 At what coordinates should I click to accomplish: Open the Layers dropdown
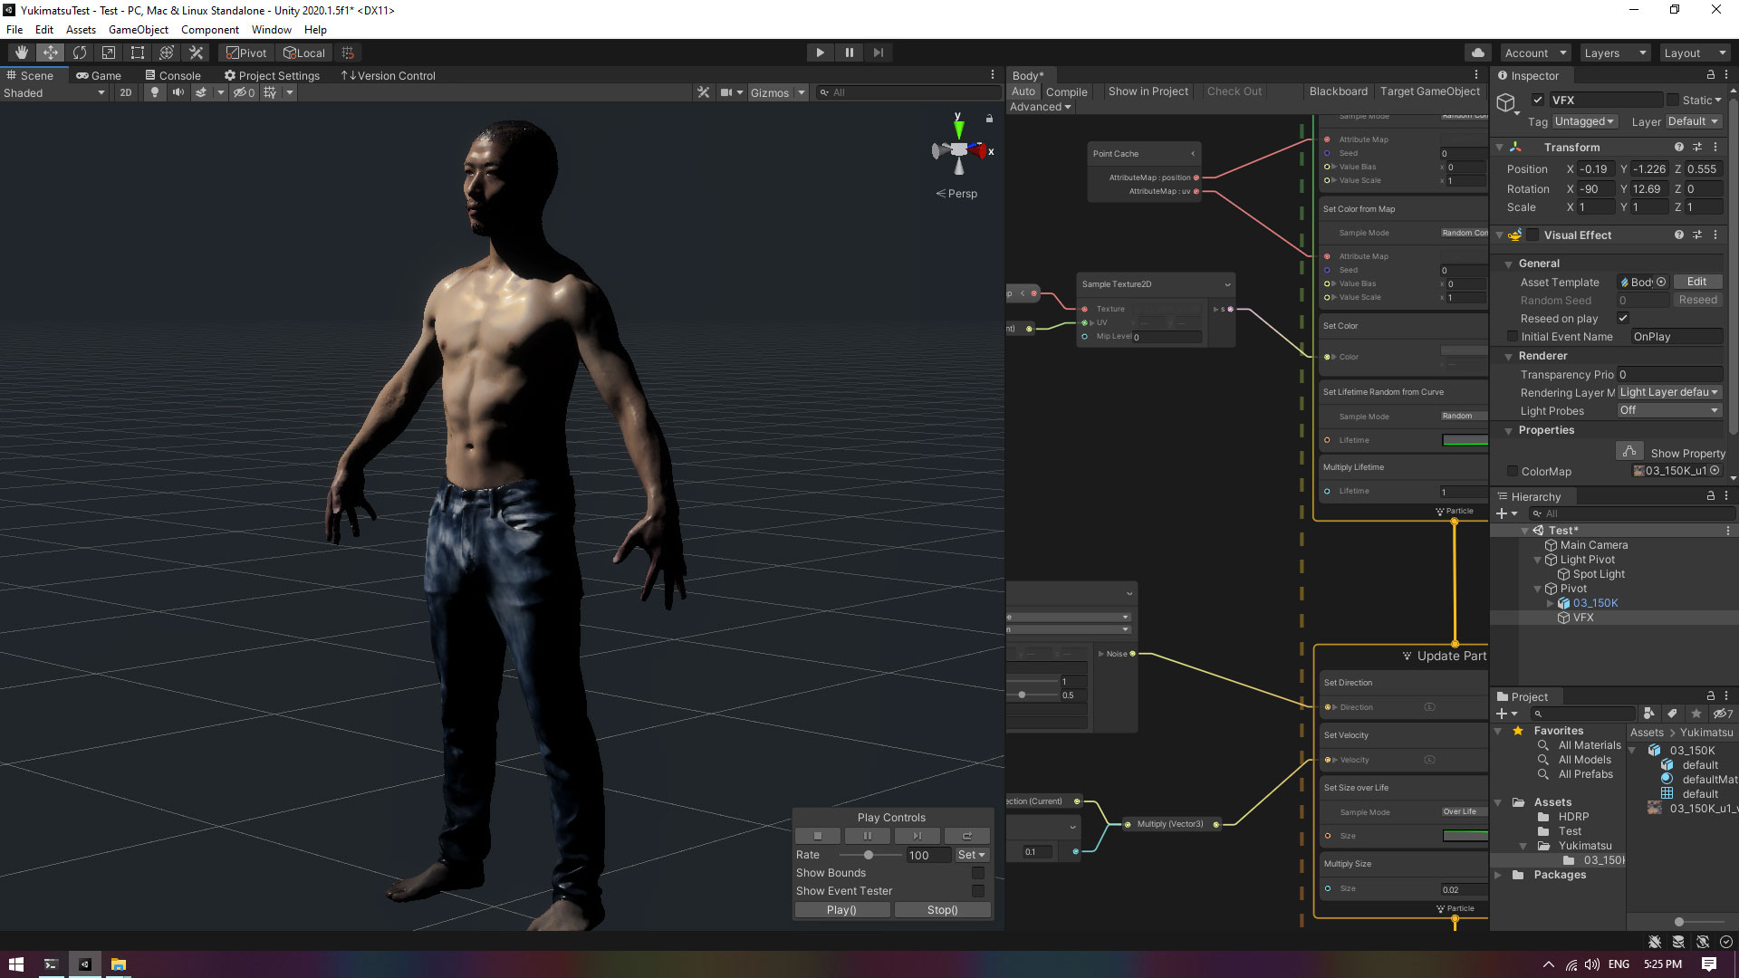(1614, 53)
